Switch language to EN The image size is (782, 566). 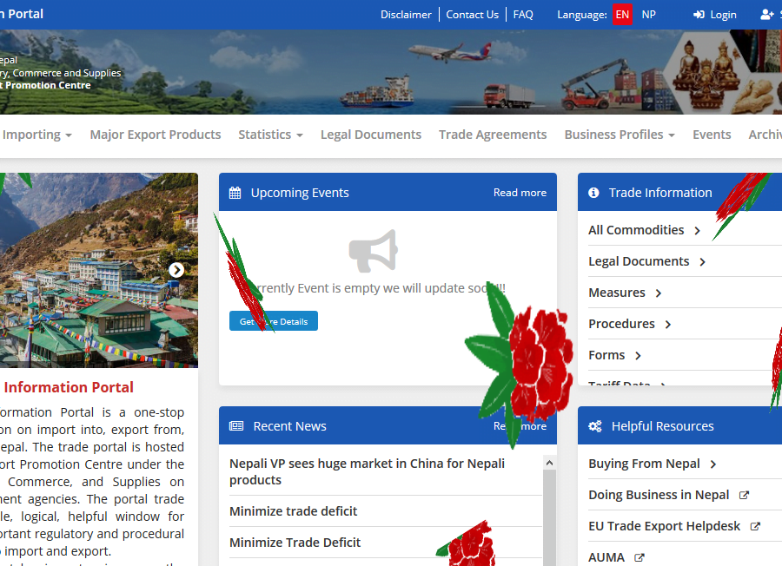622,15
